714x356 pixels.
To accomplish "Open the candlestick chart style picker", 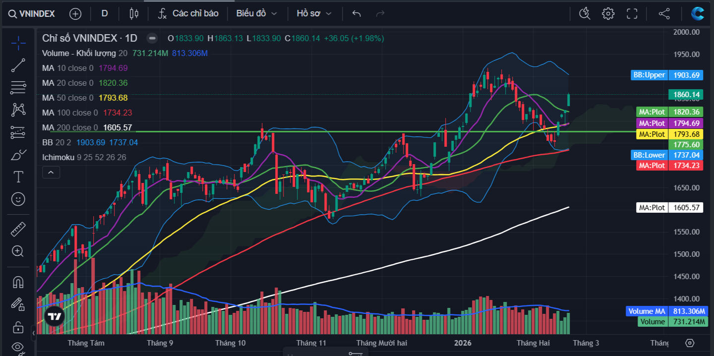I will point(133,13).
